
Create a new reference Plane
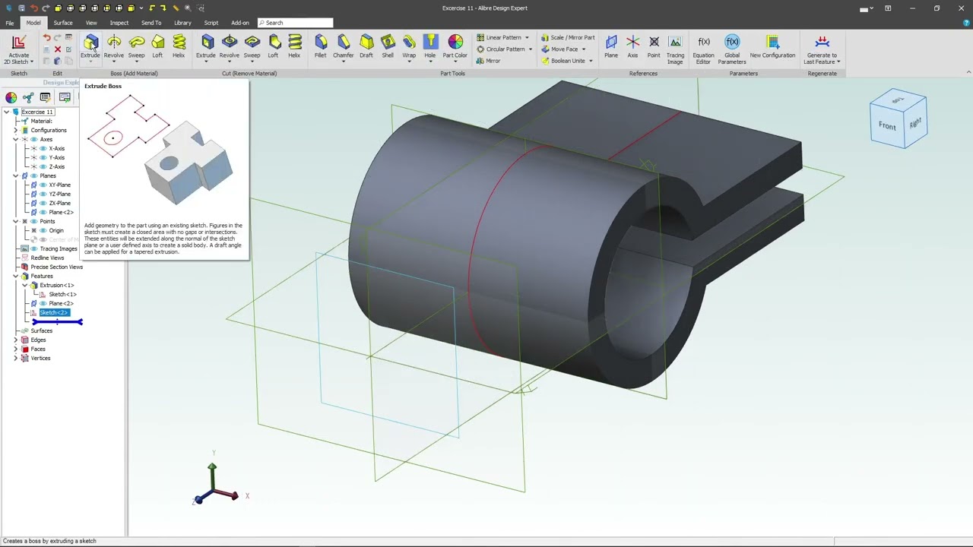point(611,46)
